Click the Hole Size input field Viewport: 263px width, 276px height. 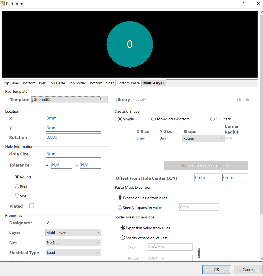click(x=73, y=154)
